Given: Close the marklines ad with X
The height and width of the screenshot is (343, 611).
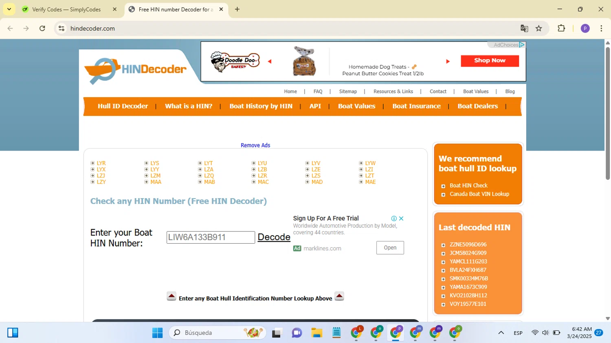Looking at the screenshot, I should coord(401,218).
